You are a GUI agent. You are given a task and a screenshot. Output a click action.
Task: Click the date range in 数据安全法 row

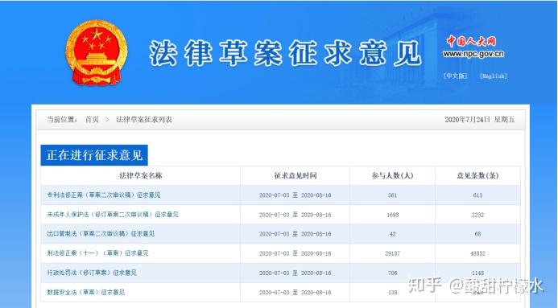[x=295, y=293]
